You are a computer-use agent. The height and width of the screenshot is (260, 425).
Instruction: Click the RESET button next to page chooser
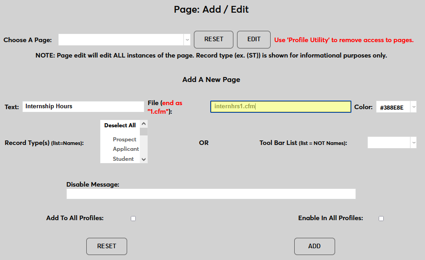(x=213, y=39)
